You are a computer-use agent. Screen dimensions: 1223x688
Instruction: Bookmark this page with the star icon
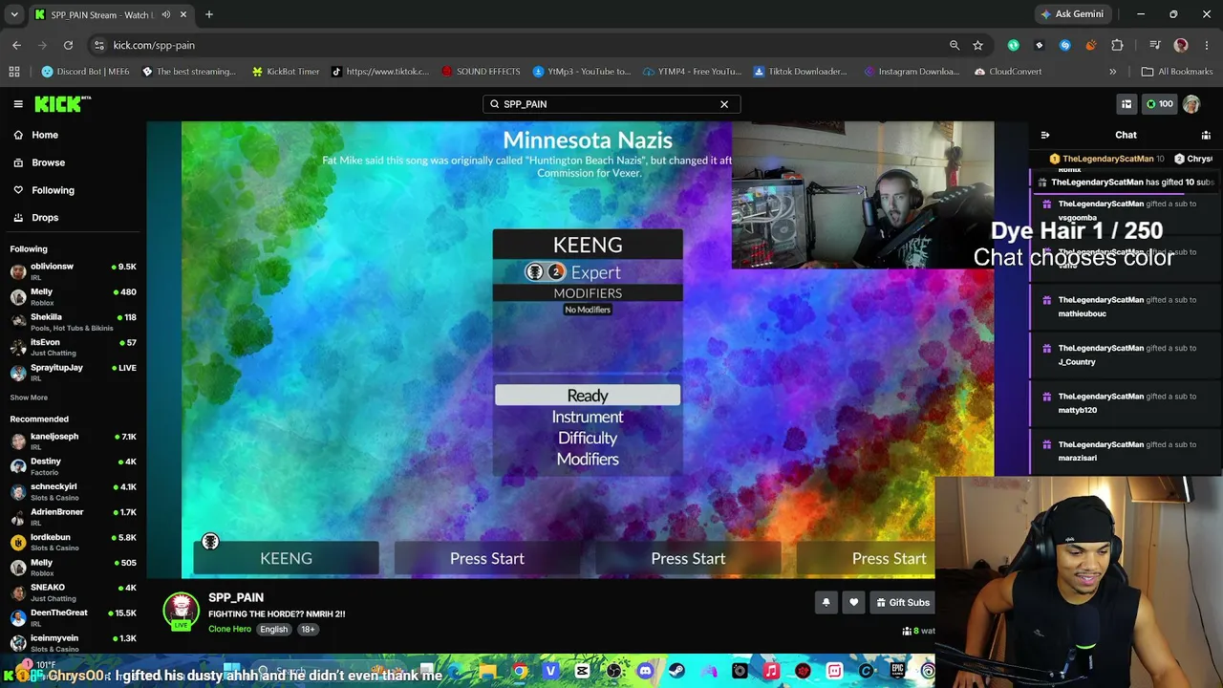click(x=977, y=45)
